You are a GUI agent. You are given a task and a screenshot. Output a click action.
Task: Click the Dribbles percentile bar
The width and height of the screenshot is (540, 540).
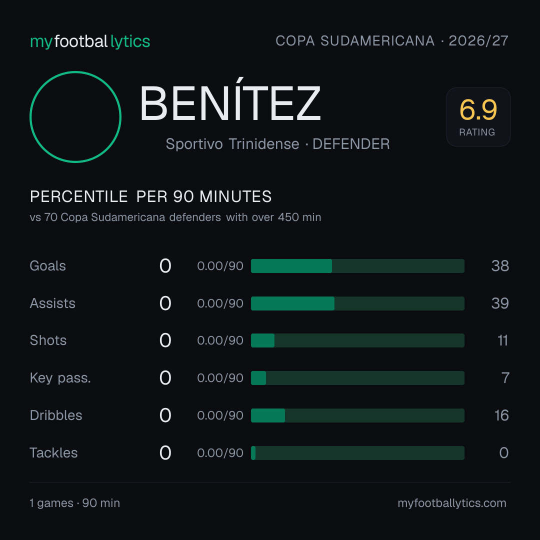pyautogui.click(x=357, y=415)
